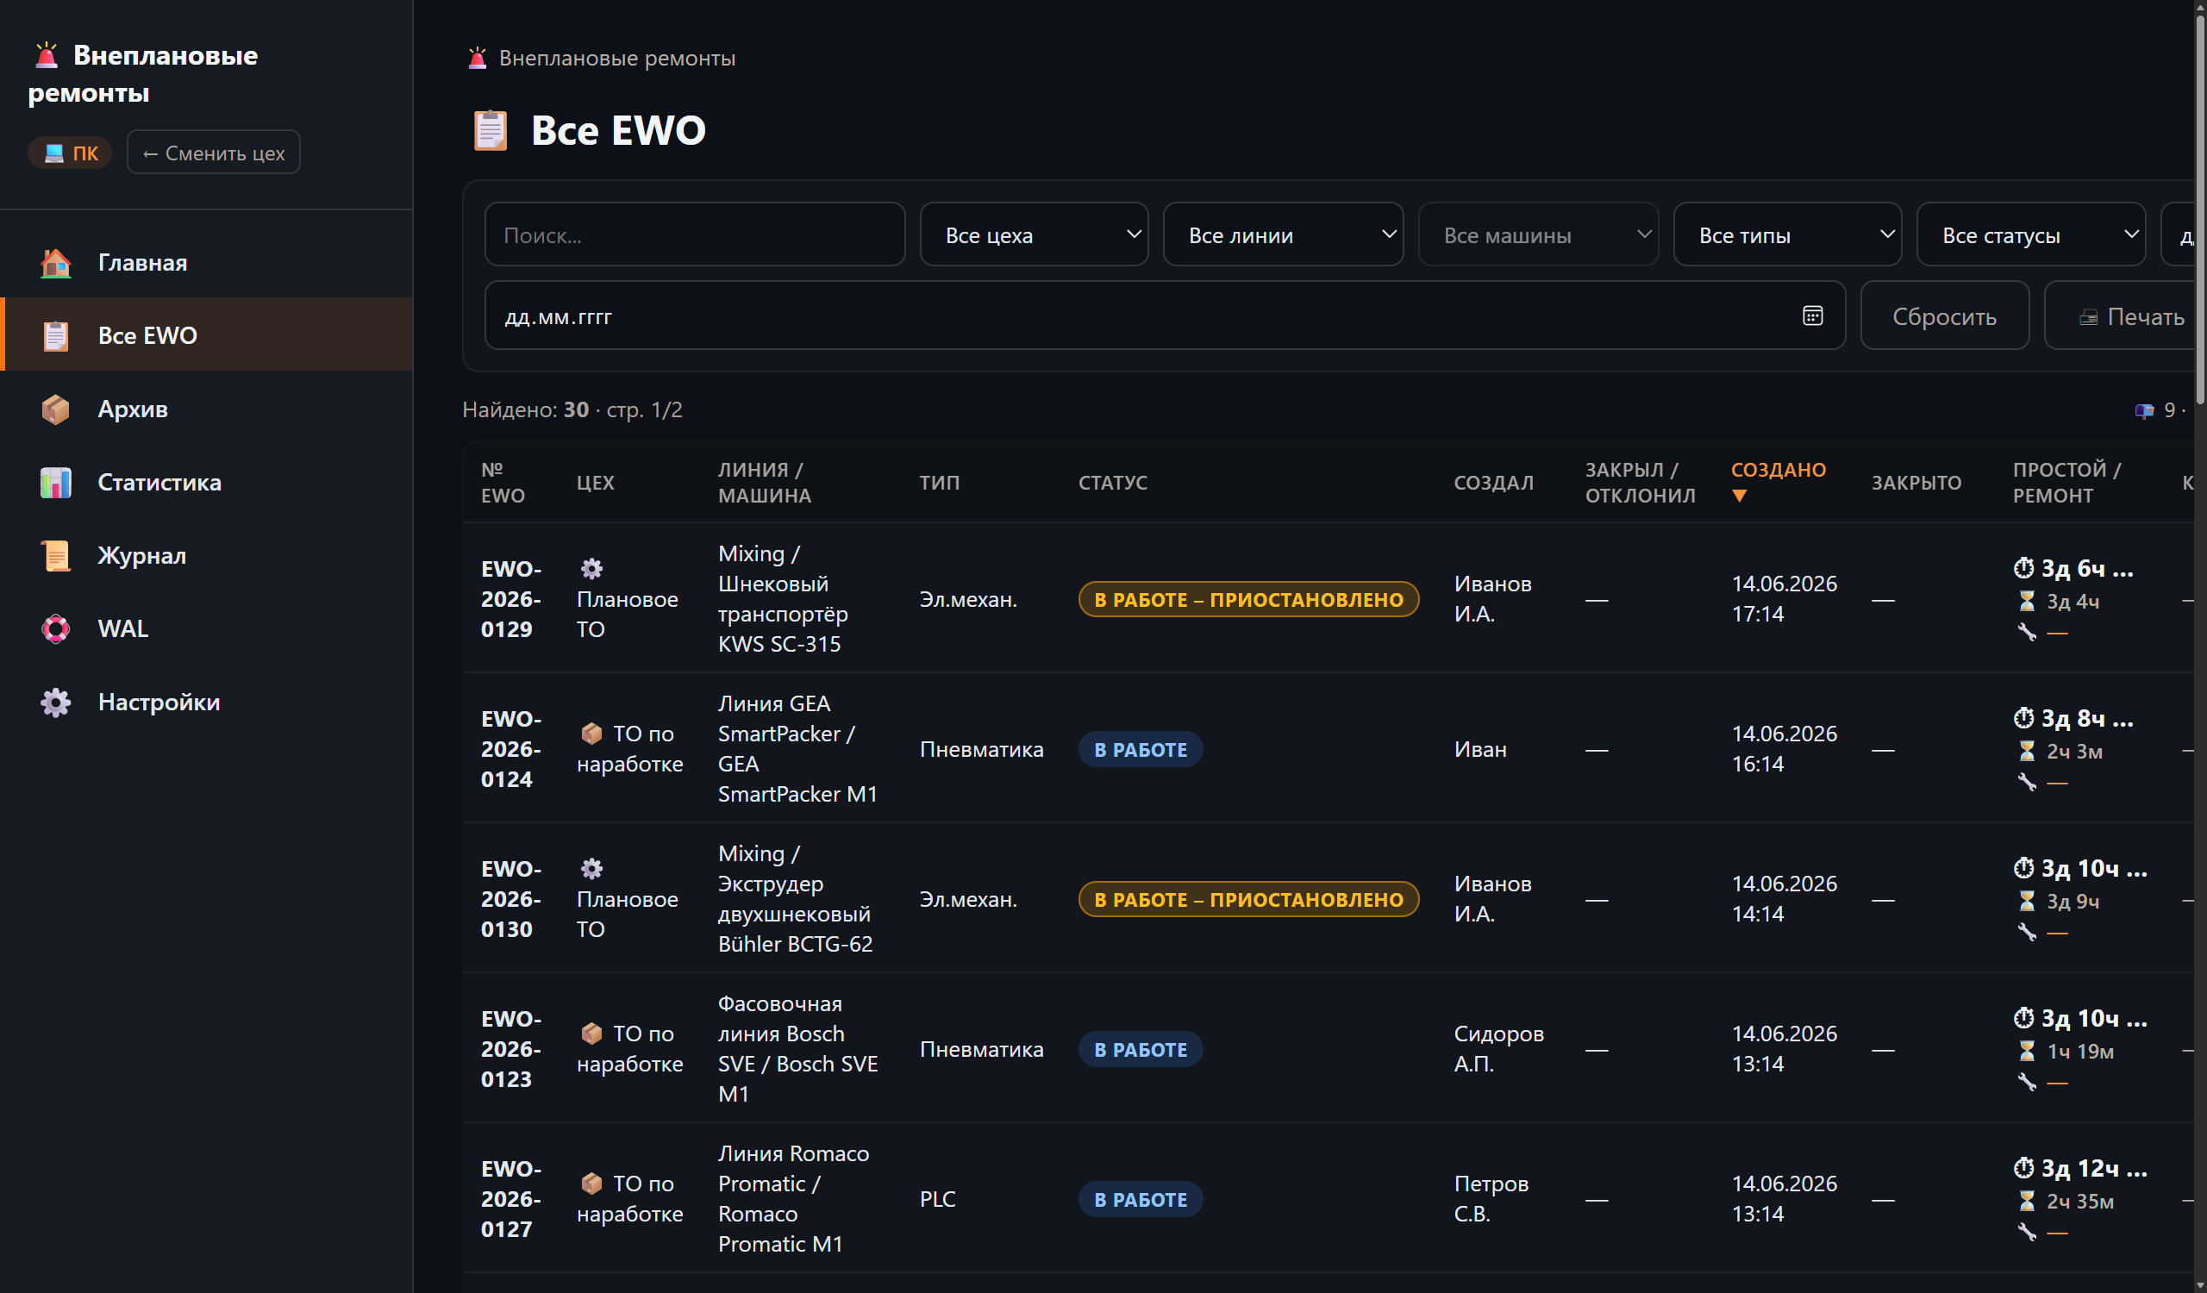
Task: Click the mailbox icon showing 9
Action: pos(2144,410)
